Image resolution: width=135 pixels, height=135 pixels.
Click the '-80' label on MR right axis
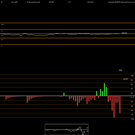(x=132, y=115)
